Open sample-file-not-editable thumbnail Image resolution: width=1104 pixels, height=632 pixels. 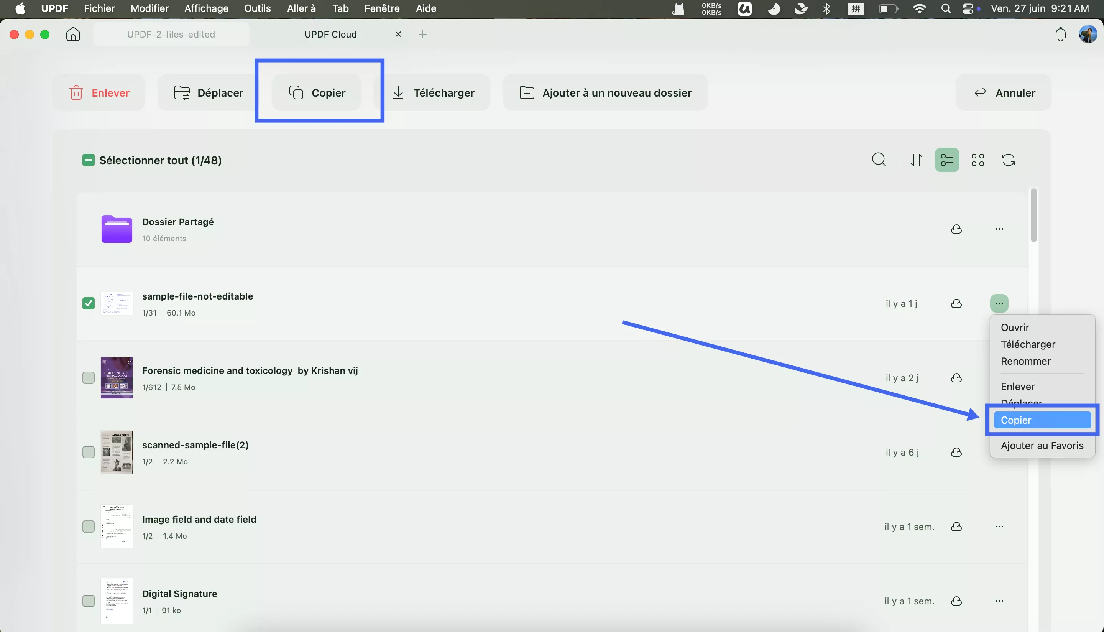point(117,303)
